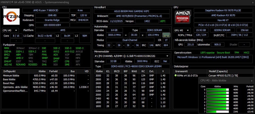Image resolution: width=255 pixels, height=114 pixels.
Task: Click the Core 7 clock bar
Action: [x=218, y=112]
